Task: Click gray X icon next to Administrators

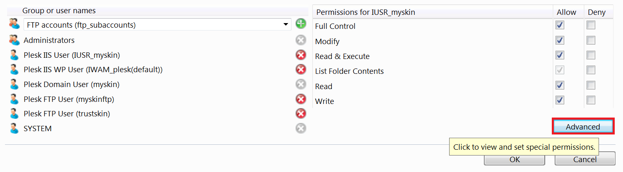Action: click(x=301, y=40)
